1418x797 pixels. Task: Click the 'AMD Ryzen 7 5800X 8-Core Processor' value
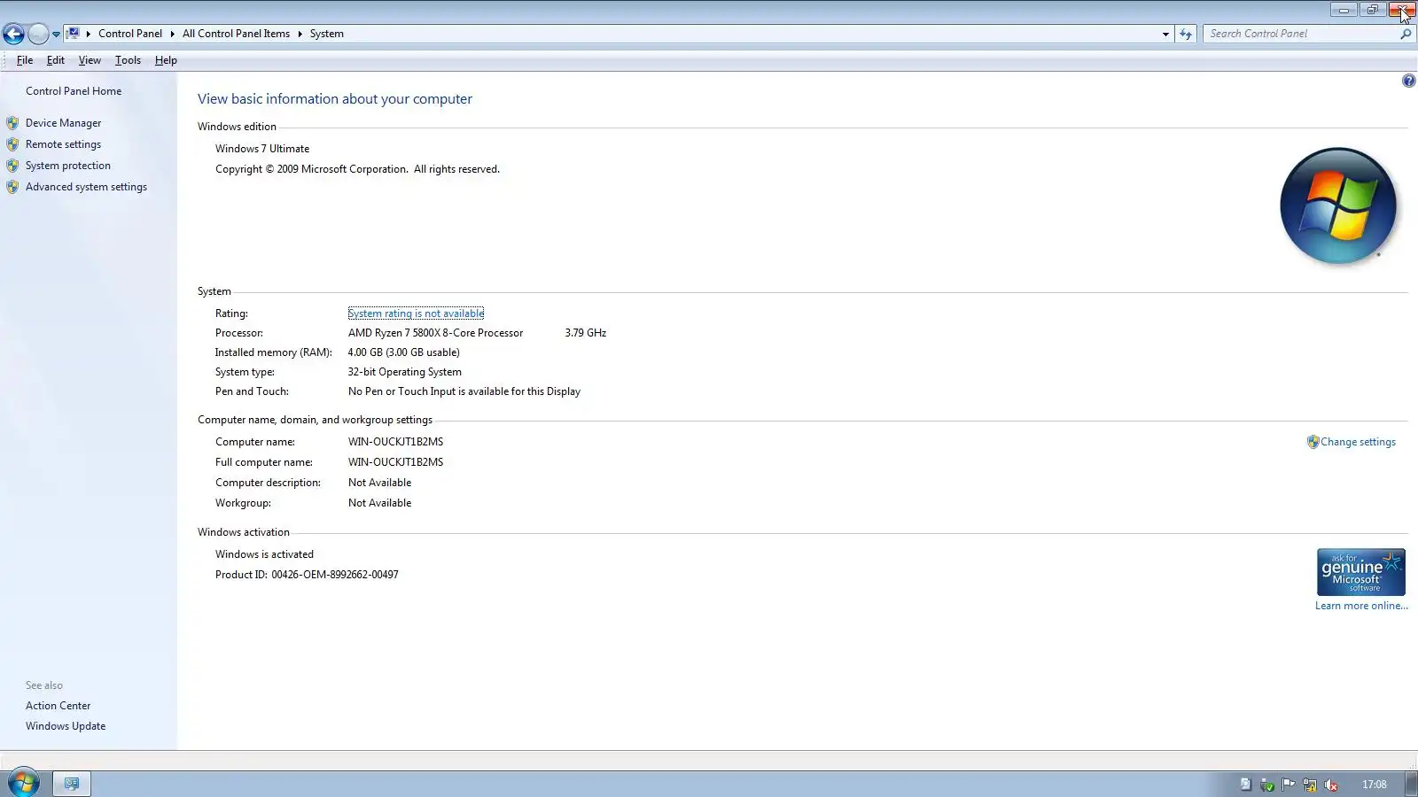[435, 333]
